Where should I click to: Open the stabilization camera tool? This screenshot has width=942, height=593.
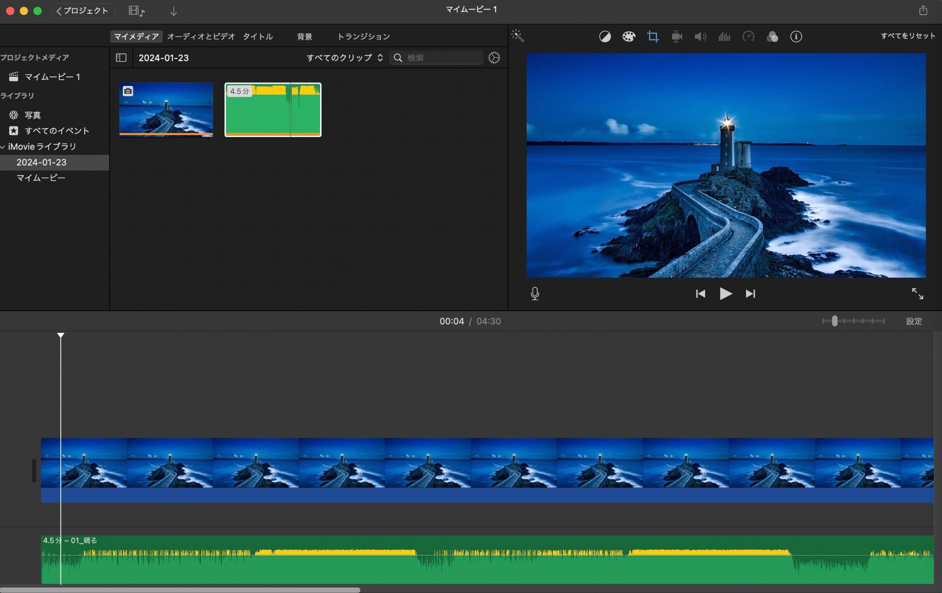(677, 36)
